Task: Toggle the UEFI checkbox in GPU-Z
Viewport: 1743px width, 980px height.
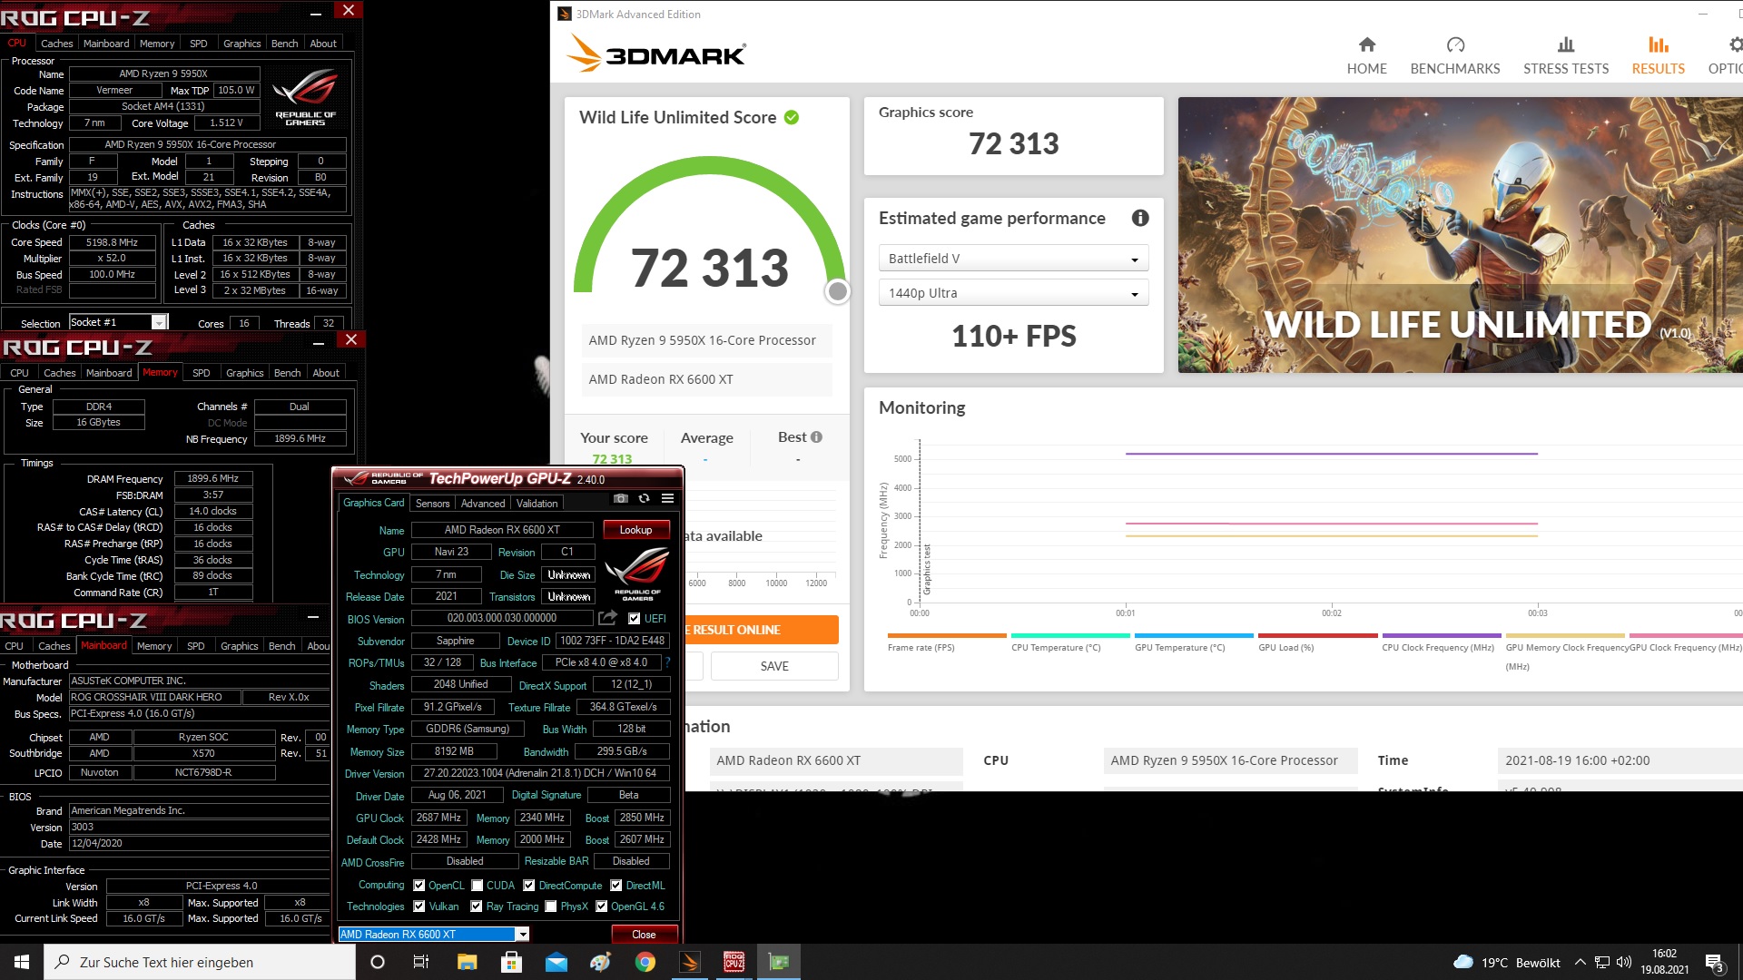Action: [x=634, y=619]
